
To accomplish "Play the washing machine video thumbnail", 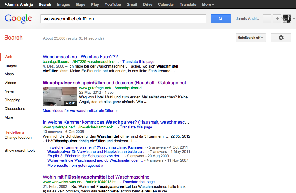I will (60, 96).
